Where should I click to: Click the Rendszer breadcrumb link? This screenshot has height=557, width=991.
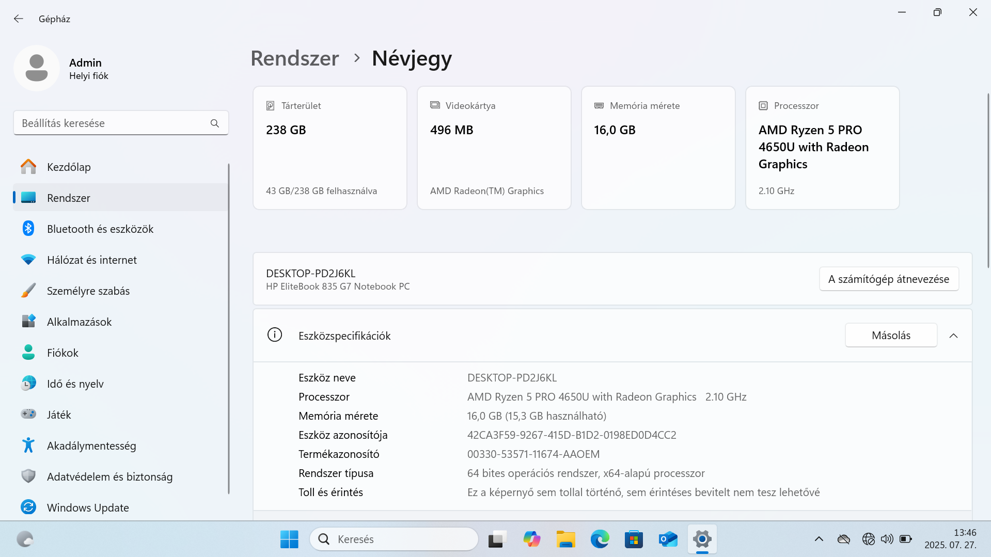click(295, 58)
